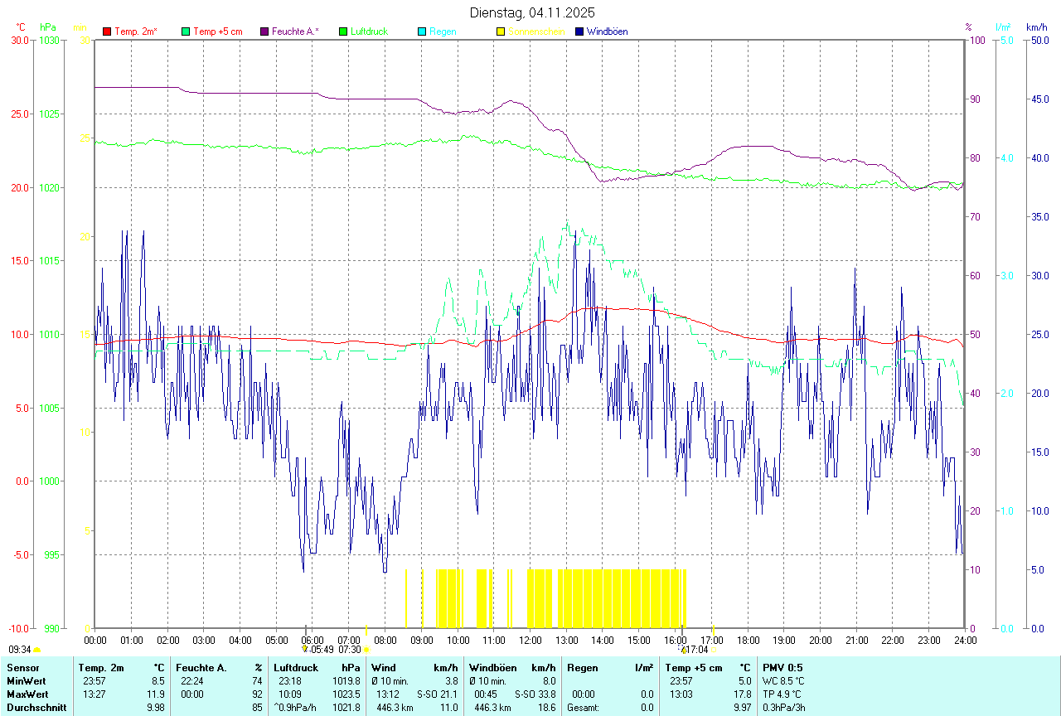Click the sunrise marker at 07:30
Viewport: 1061px width, 716px height.
tap(366, 651)
